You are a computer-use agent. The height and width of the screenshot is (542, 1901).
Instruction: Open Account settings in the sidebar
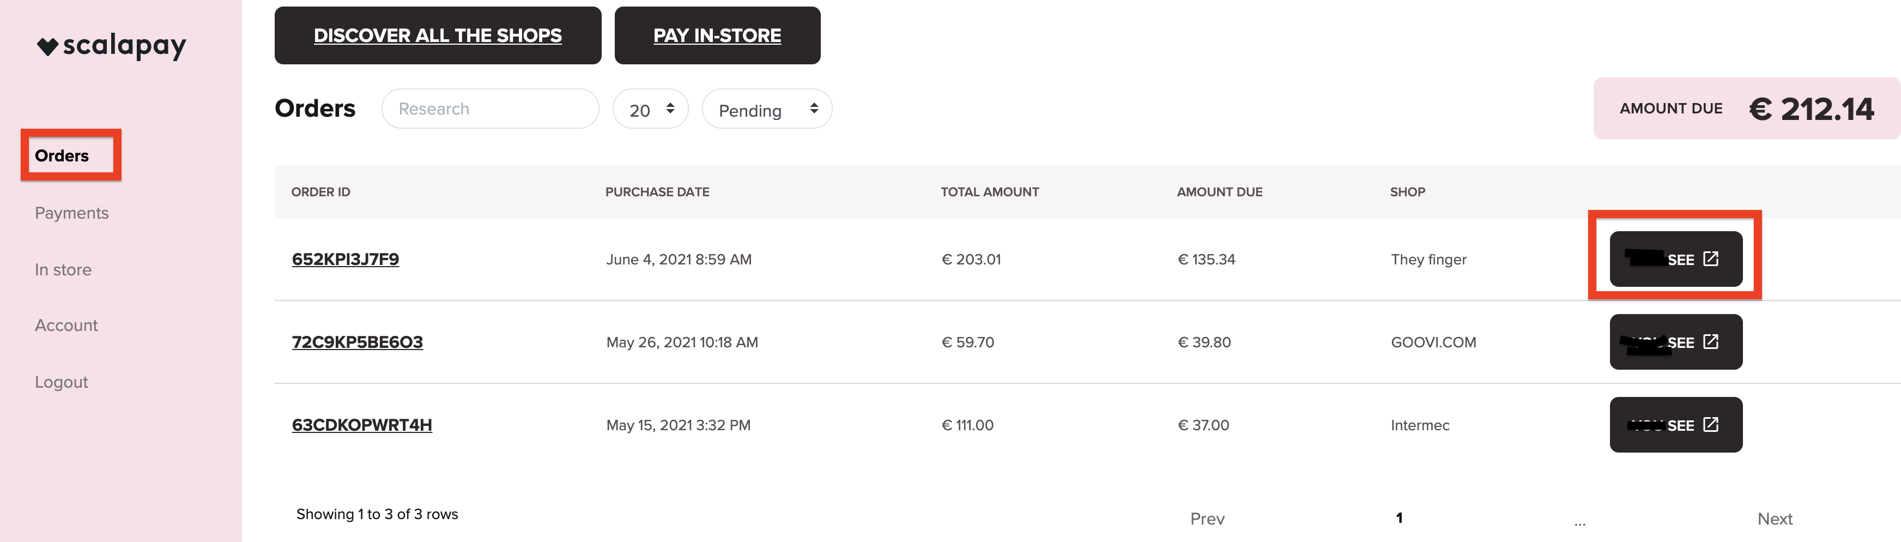tap(66, 325)
